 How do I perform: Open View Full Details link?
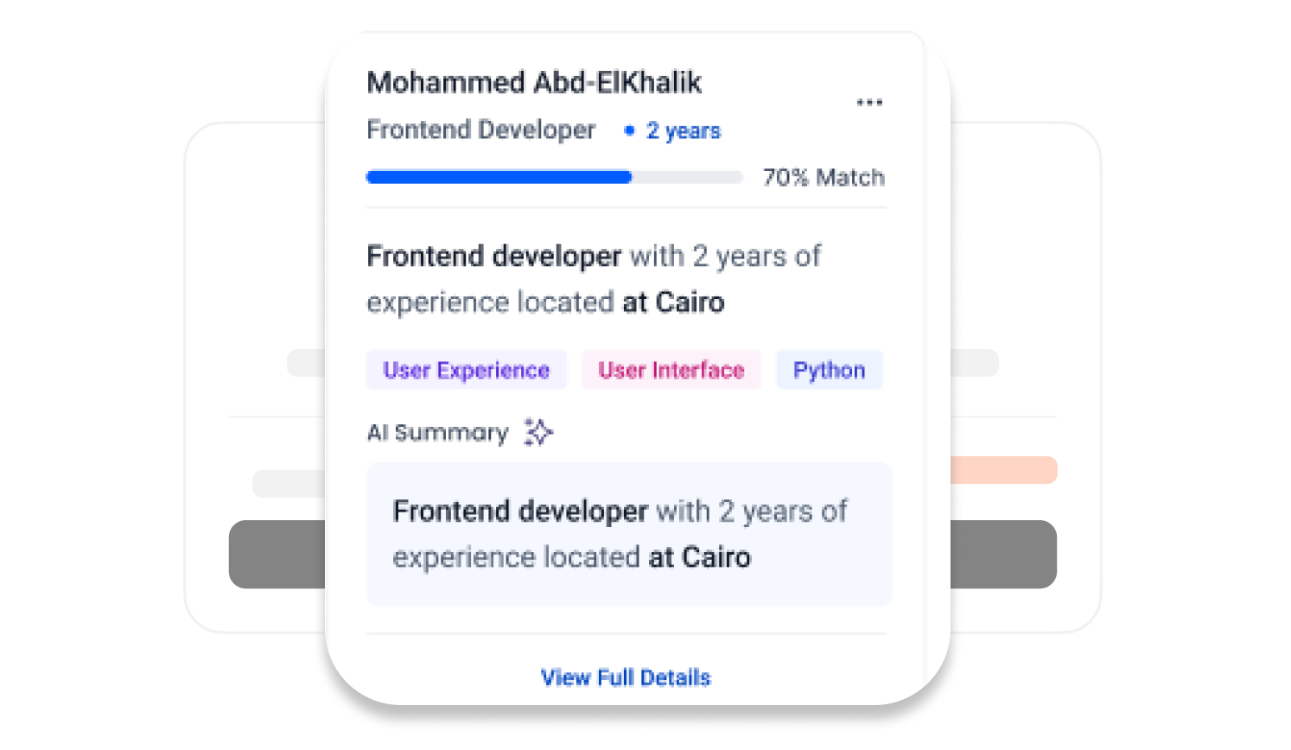(x=626, y=677)
